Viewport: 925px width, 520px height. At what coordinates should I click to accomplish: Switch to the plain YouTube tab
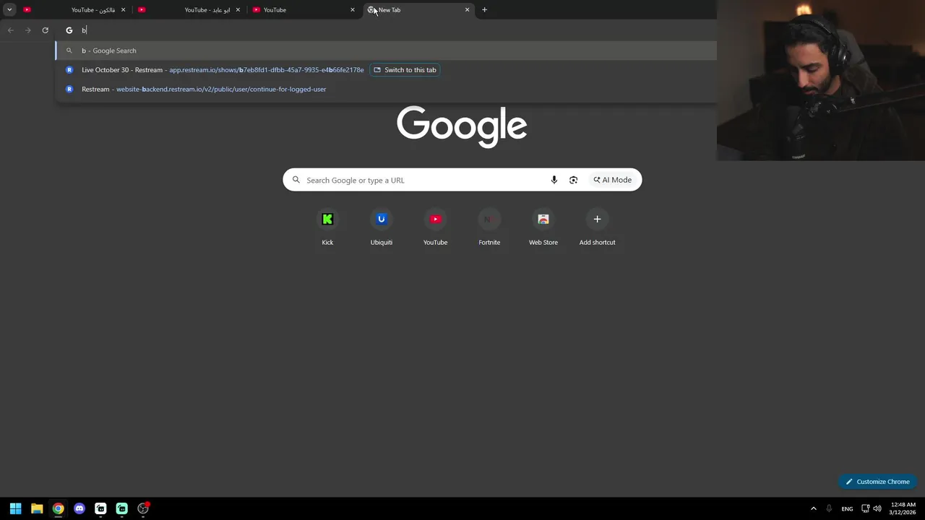pos(304,10)
